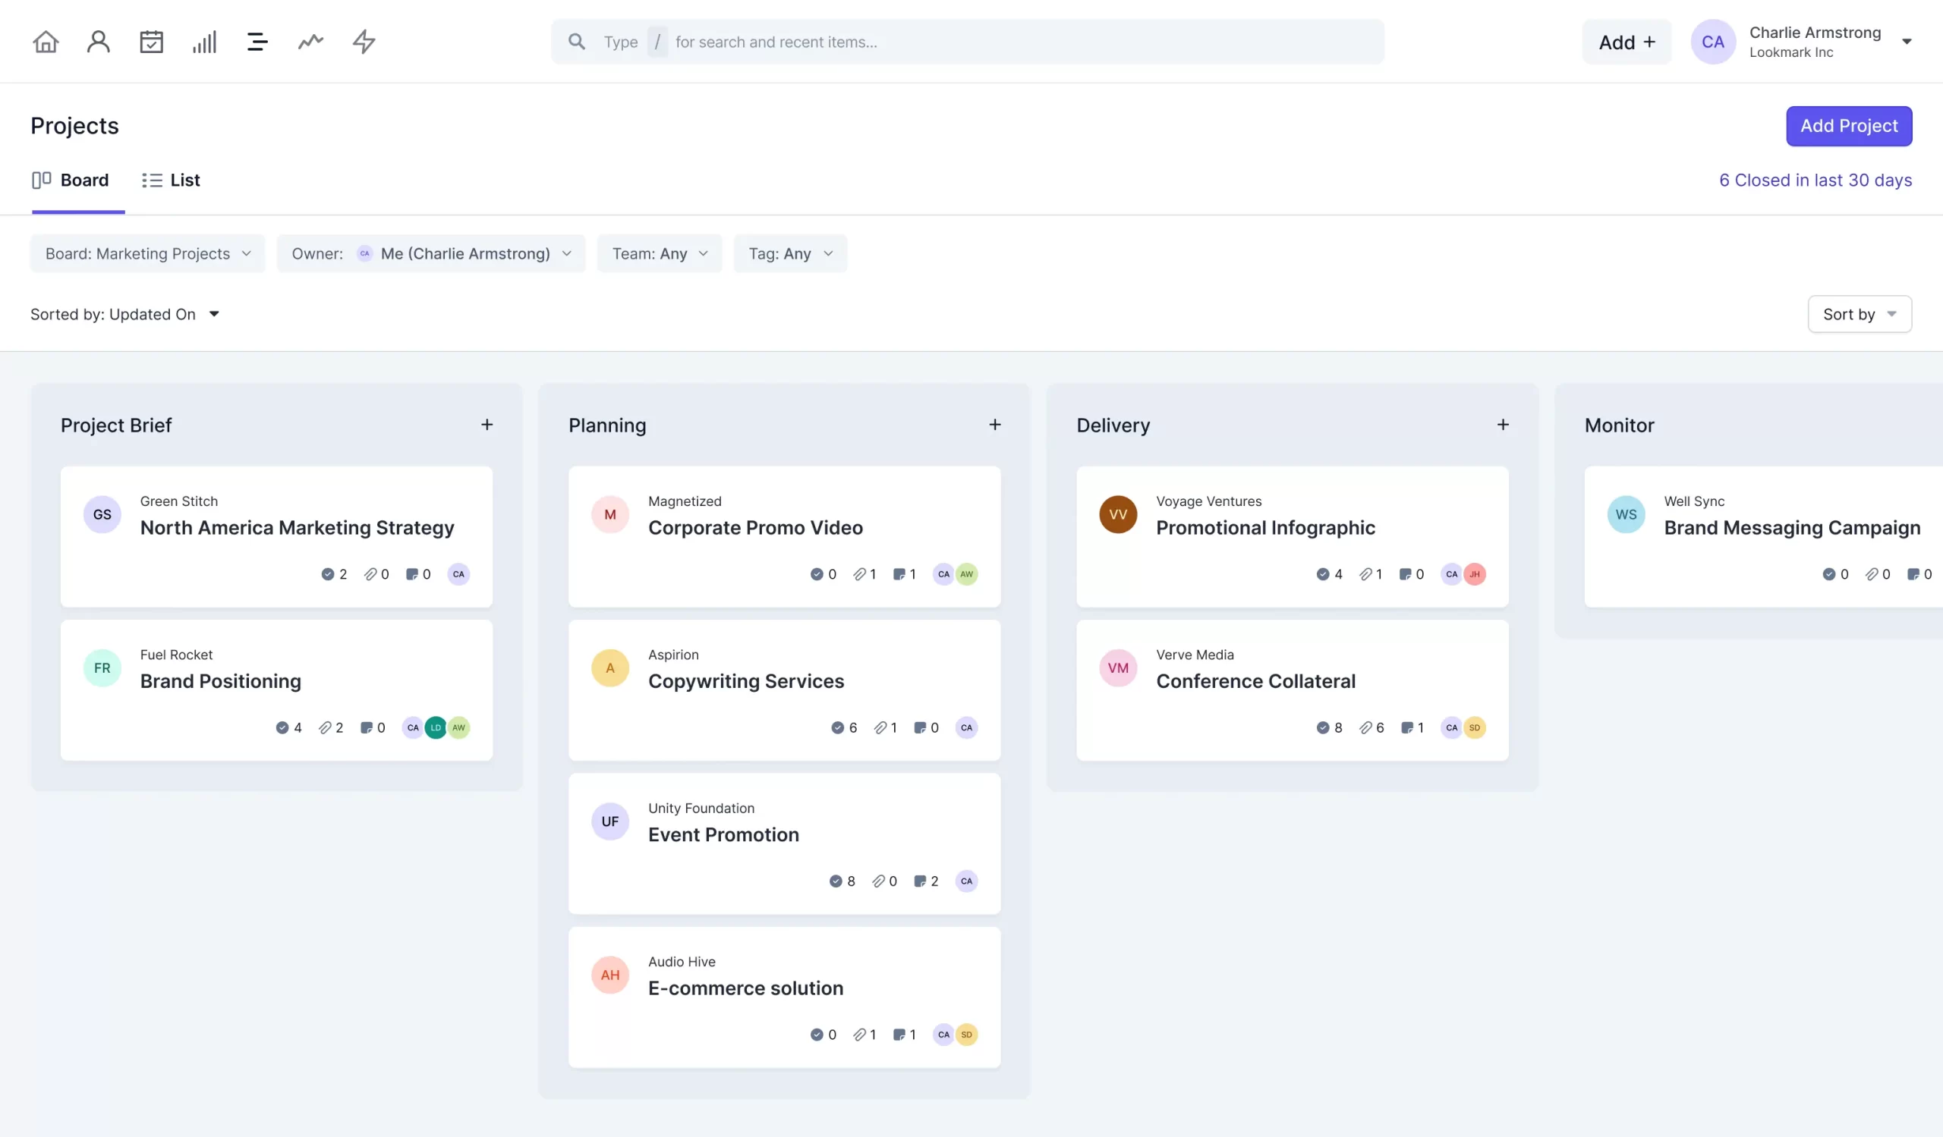Click the Home icon in the top toolbar

(45, 41)
